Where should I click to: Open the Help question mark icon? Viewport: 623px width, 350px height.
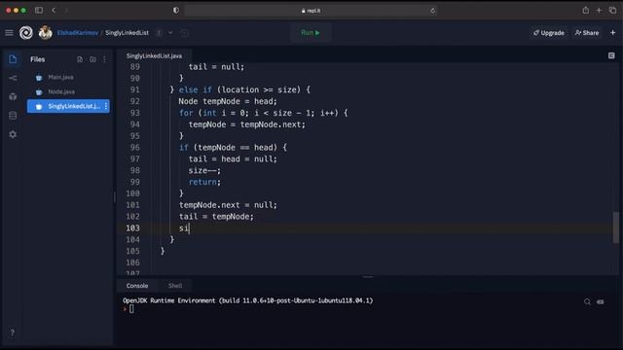tap(13, 332)
